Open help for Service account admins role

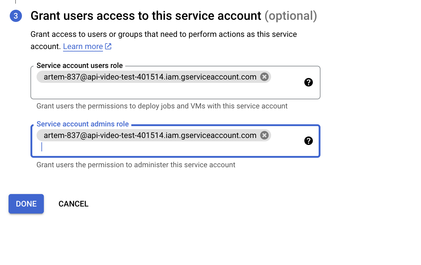(x=308, y=141)
